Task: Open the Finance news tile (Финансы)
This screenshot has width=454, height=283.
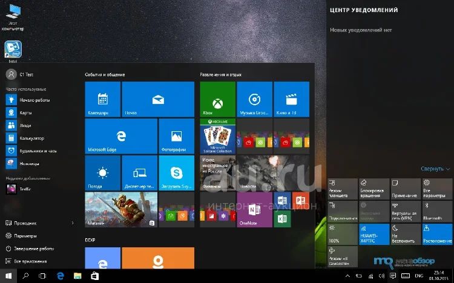Action: pos(217,173)
